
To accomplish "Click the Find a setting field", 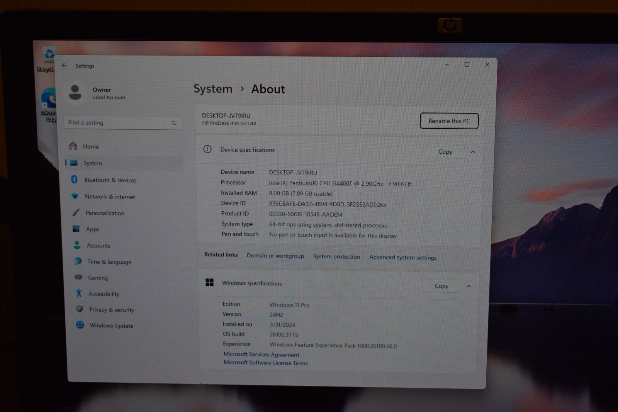I will click(123, 123).
